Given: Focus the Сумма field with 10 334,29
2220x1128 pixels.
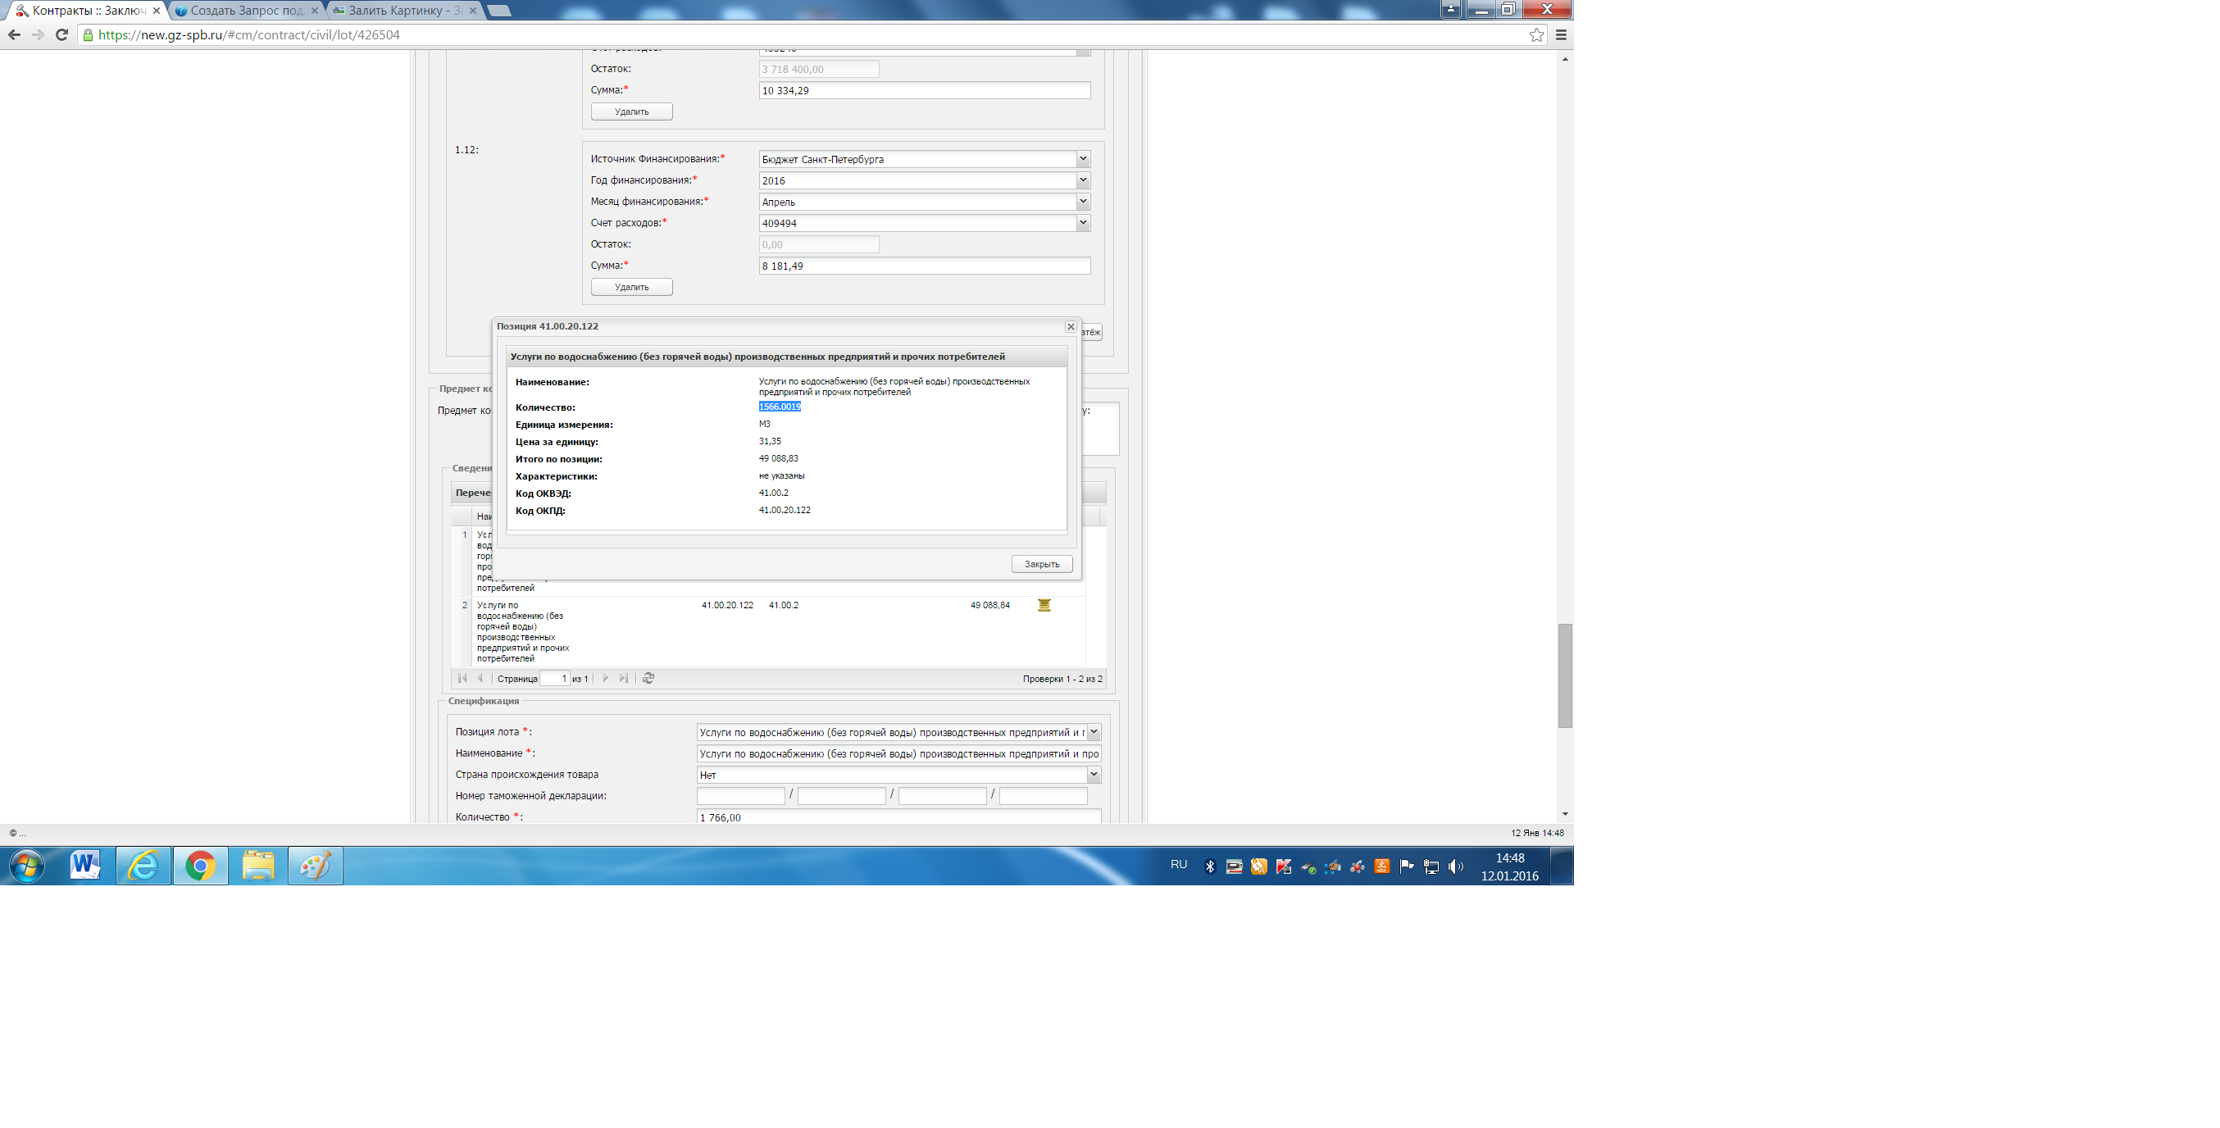Looking at the screenshot, I should click(925, 90).
